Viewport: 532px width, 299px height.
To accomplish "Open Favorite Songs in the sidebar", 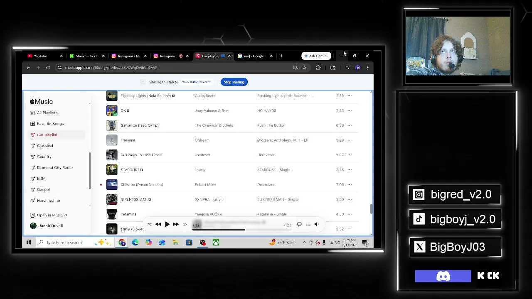I will tap(57, 124).
